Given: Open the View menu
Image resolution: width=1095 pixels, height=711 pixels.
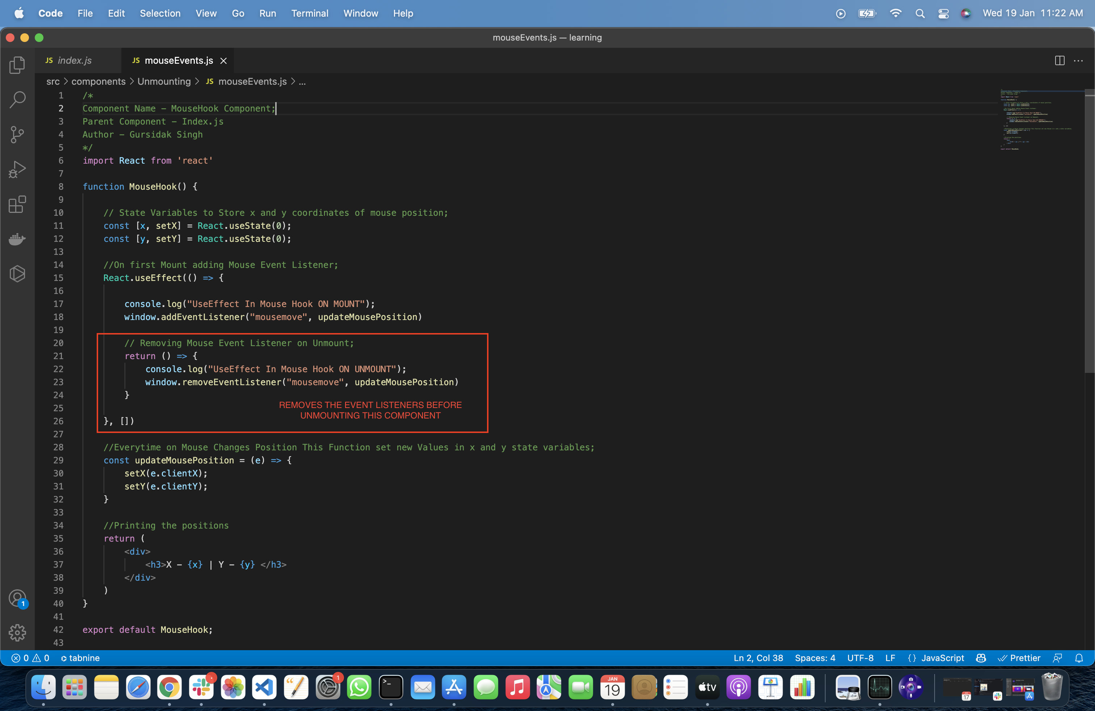Looking at the screenshot, I should pyautogui.click(x=206, y=13).
